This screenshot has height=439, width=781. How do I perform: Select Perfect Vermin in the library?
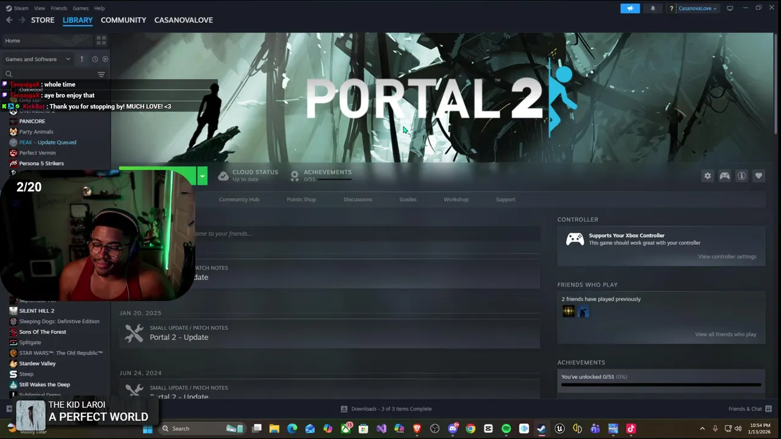point(37,153)
